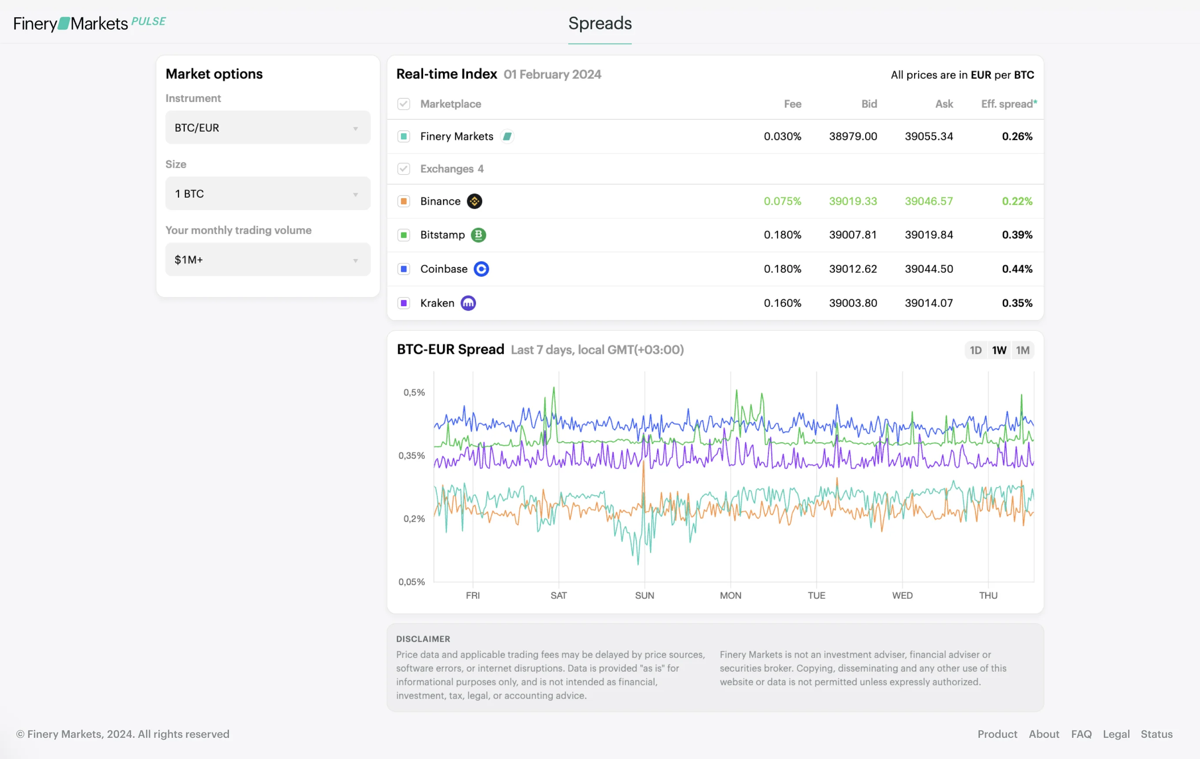
Task: Click the Binance exchange logo icon
Action: tap(474, 201)
